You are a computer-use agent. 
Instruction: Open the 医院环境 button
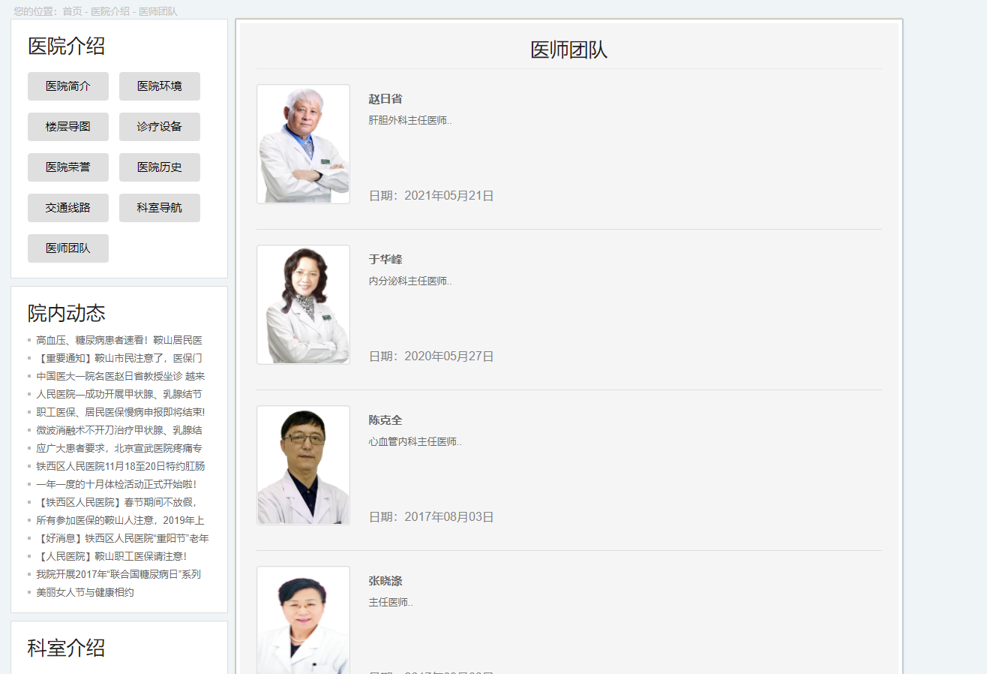pyautogui.click(x=160, y=86)
